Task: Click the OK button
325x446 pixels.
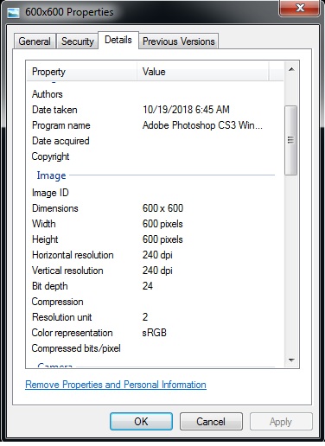Action: click(x=141, y=422)
